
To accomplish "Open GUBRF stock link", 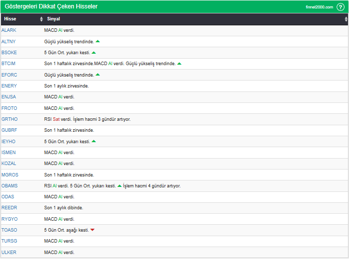I will [9, 130].
